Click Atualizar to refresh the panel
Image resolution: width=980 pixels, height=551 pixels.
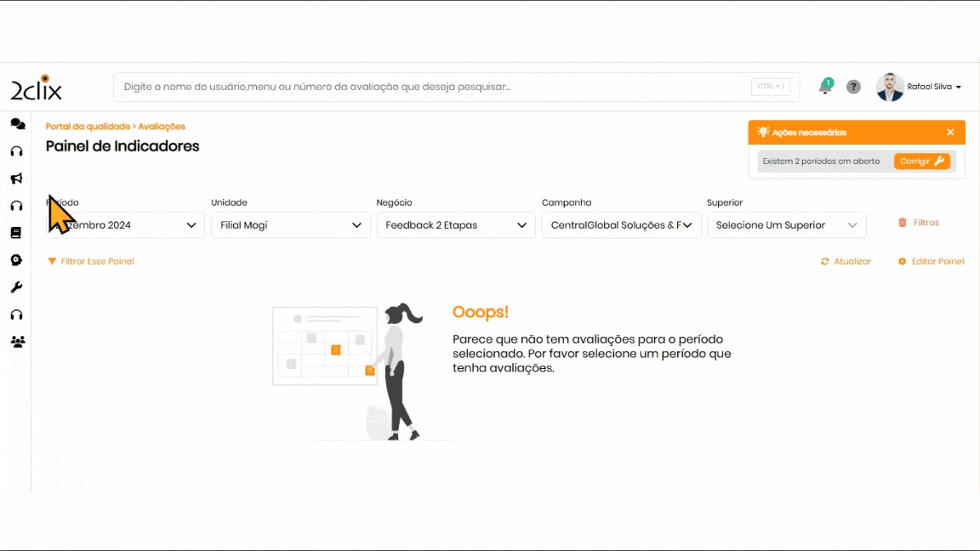846,262
